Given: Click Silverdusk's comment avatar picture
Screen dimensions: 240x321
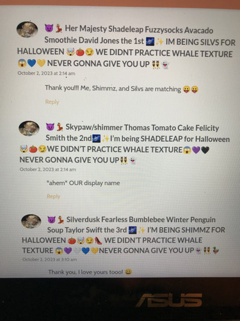Looking at the screenshot, I should (31, 221).
